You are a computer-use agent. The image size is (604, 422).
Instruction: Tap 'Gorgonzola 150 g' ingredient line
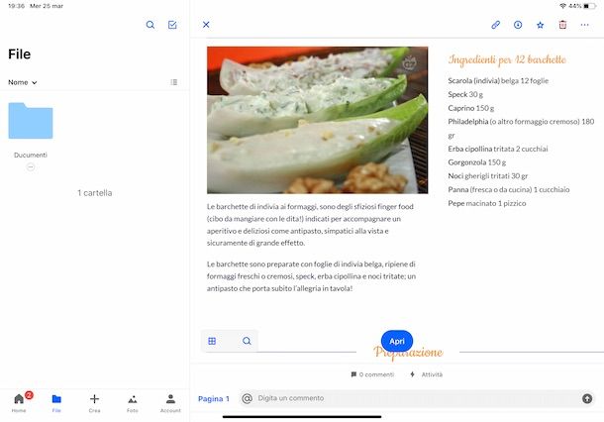[477, 162]
